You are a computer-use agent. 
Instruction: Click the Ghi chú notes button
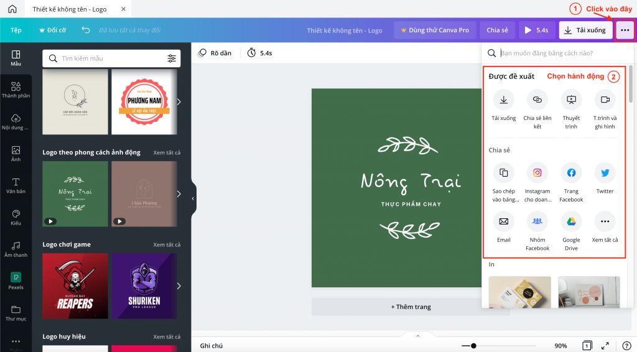(x=212, y=346)
